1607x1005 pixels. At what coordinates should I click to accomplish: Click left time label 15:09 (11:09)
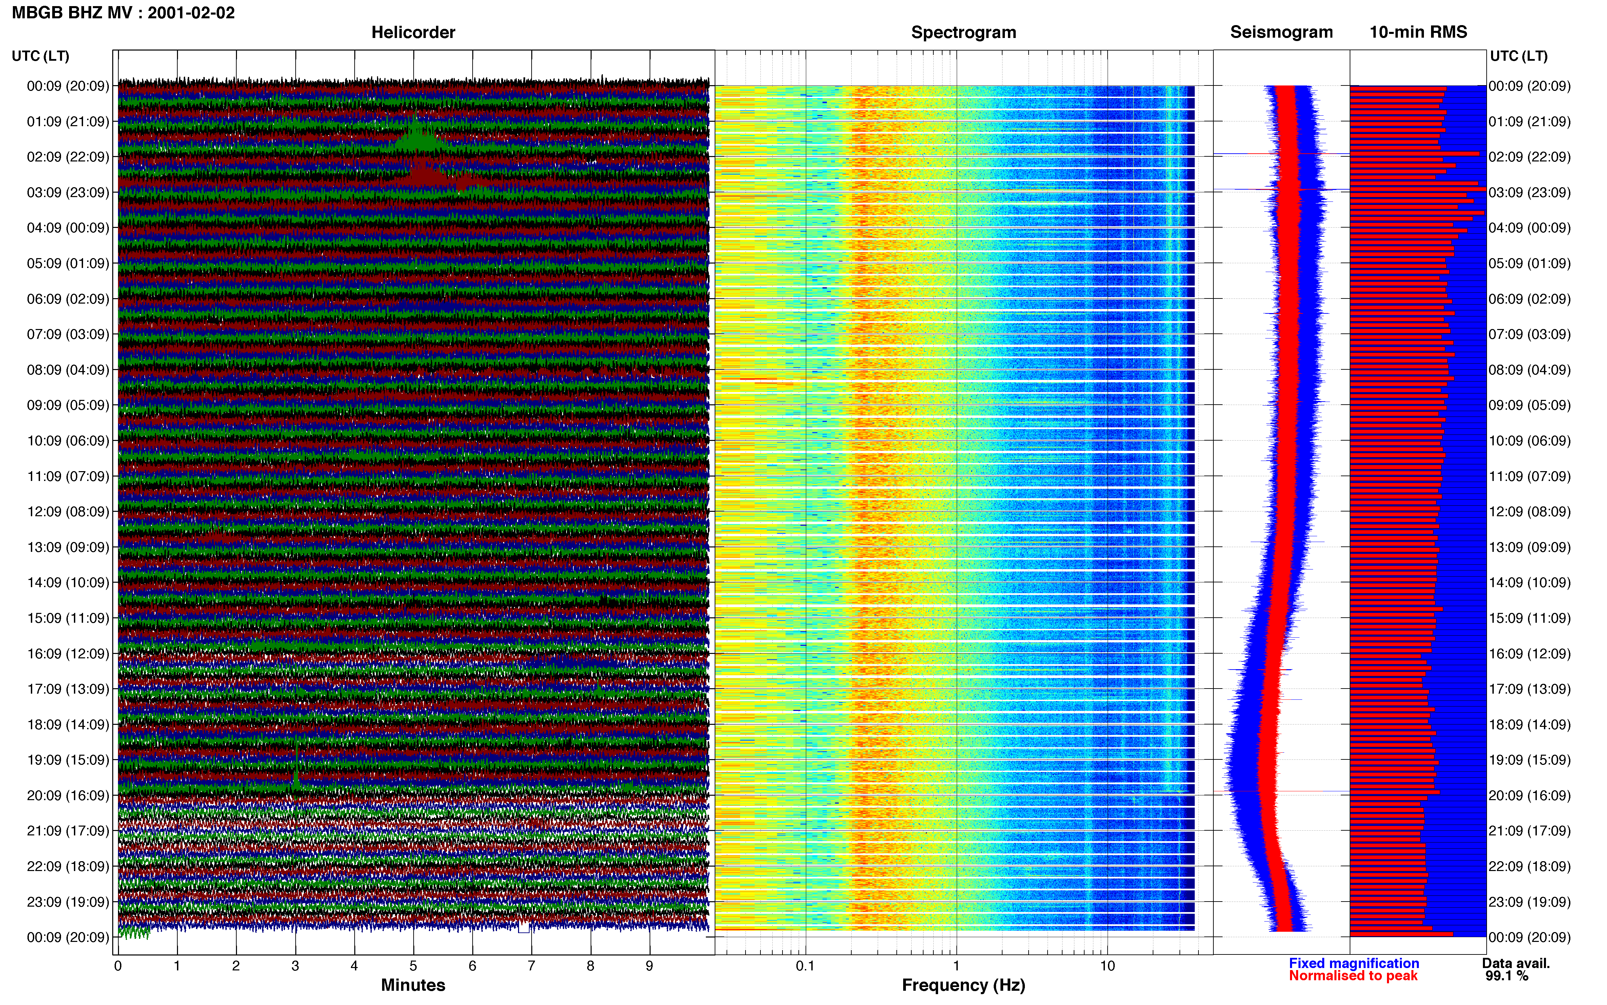coord(68,618)
